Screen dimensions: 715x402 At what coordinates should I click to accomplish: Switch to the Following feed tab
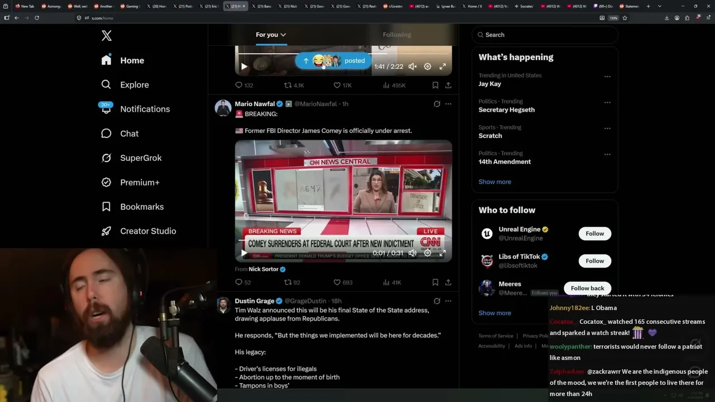pyautogui.click(x=397, y=35)
